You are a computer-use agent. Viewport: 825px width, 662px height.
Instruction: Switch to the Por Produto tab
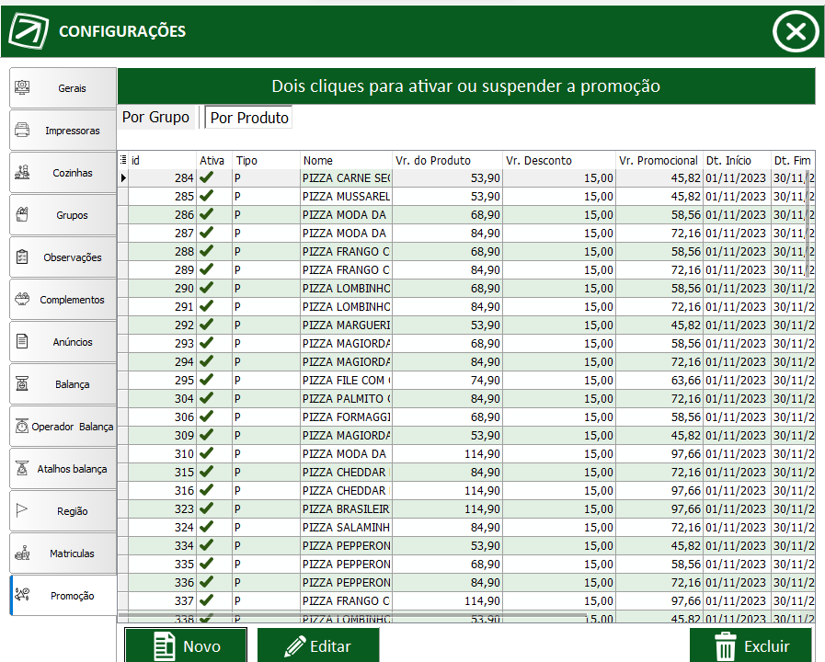click(x=249, y=118)
